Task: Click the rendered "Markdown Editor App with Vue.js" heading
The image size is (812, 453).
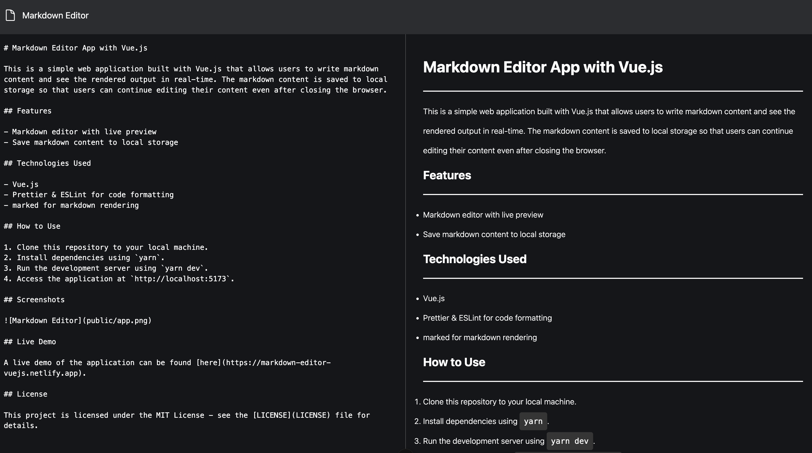Action: (543, 67)
